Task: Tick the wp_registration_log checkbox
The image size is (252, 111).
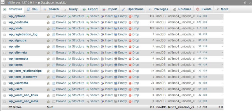Action: [5, 35]
